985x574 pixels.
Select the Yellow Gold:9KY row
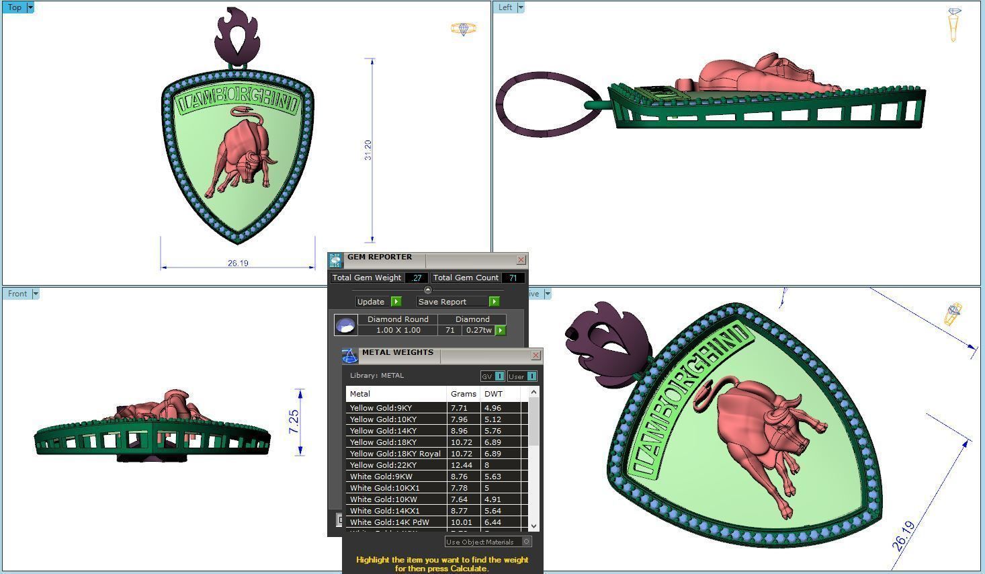point(437,408)
